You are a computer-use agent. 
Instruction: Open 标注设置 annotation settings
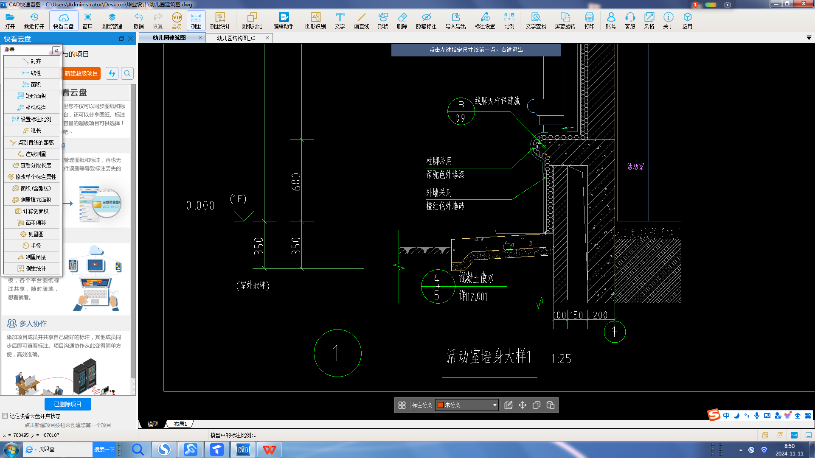click(485, 20)
